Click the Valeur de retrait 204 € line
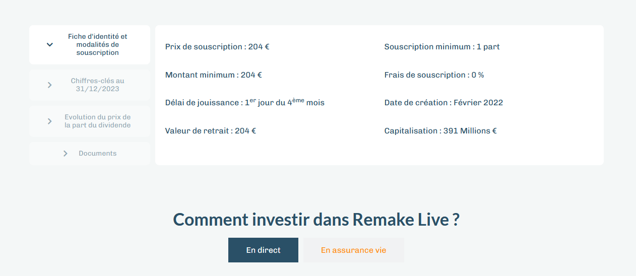Viewport: 636px width, 276px height. [211, 131]
